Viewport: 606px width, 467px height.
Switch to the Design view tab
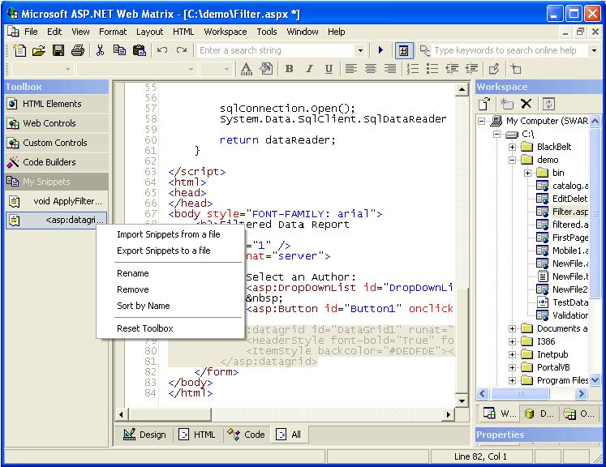(x=144, y=435)
